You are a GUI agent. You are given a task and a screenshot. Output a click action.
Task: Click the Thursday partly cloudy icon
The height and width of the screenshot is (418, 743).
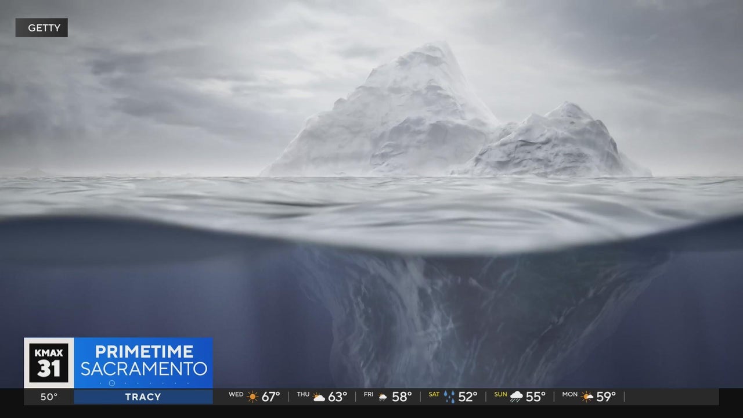(319, 397)
